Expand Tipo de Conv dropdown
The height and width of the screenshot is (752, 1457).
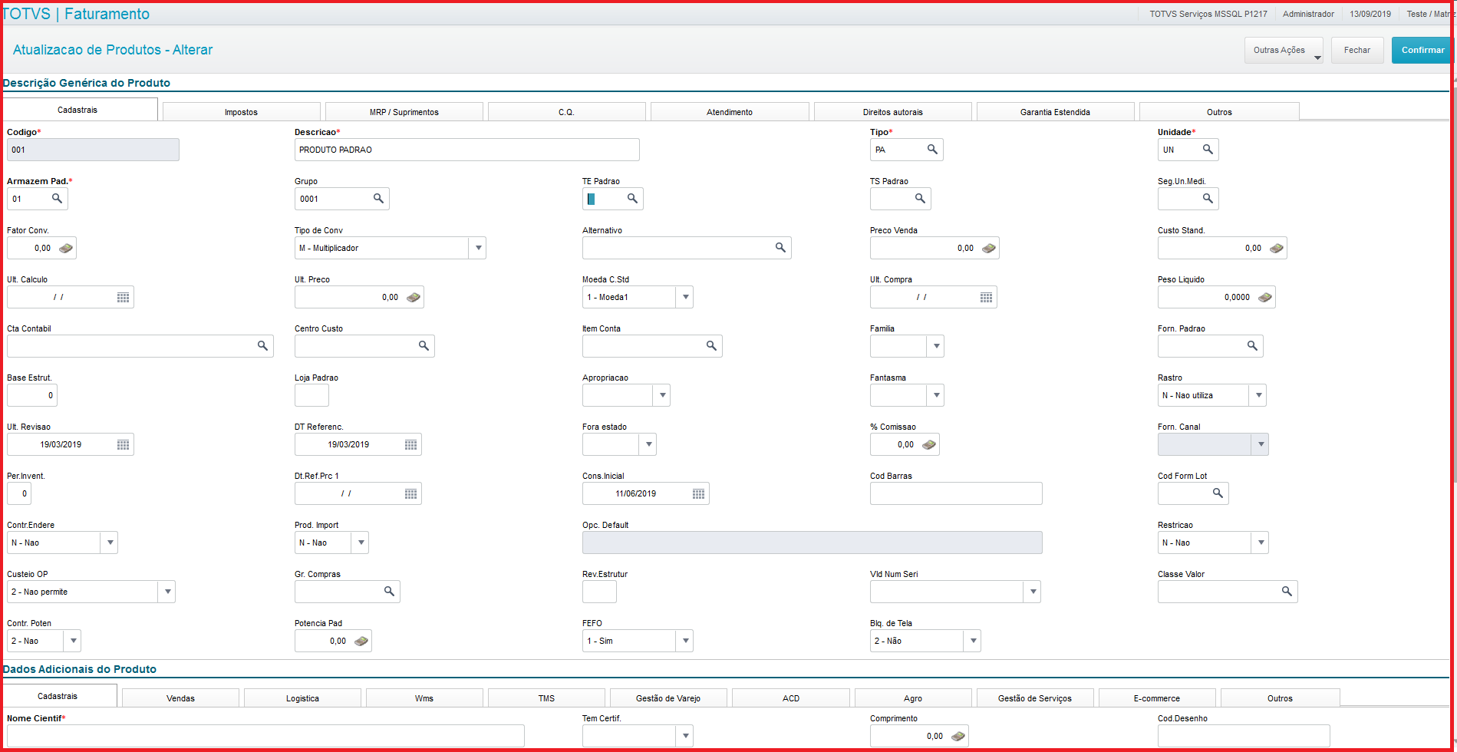pyautogui.click(x=477, y=248)
